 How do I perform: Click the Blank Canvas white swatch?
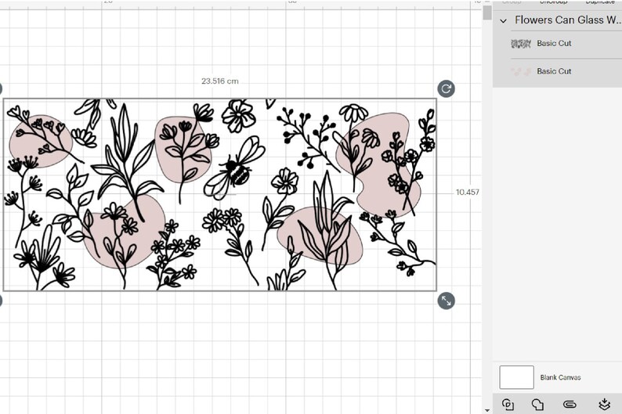coord(516,377)
